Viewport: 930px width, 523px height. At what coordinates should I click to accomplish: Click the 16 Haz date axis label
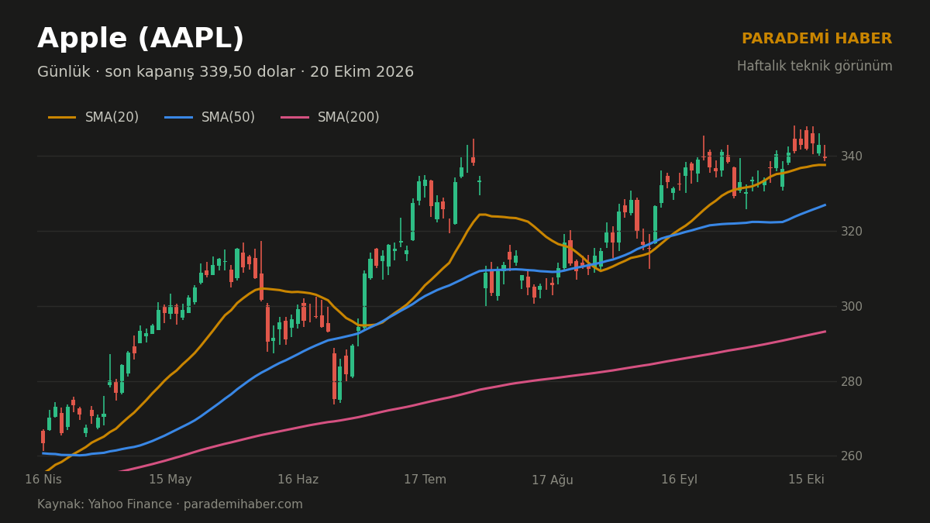pyautogui.click(x=298, y=480)
